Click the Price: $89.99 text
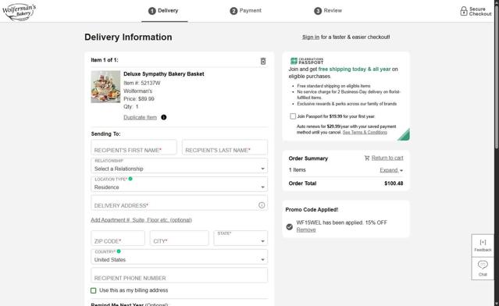499x306 pixels. [139, 99]
